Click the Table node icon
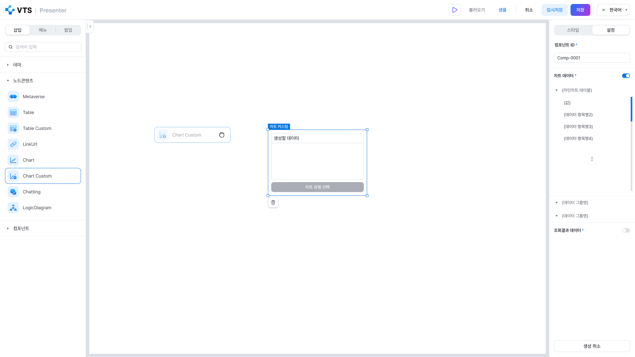The image size is (635, 357). (x=13, y=112)
